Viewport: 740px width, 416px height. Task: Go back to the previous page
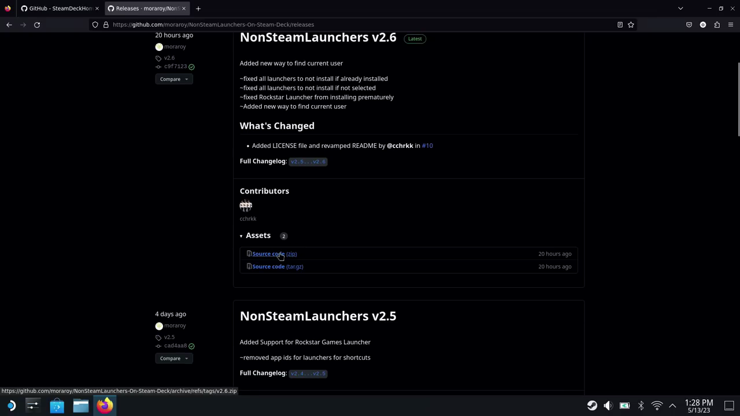tap(9, 25)
